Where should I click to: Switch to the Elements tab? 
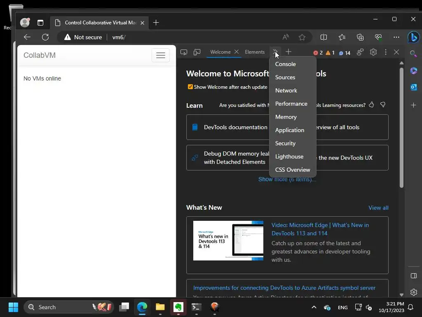[255, 52]
